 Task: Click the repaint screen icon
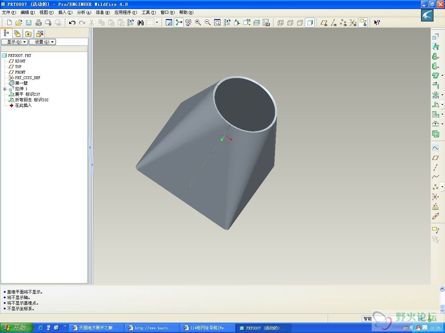(x=169, y=23)
